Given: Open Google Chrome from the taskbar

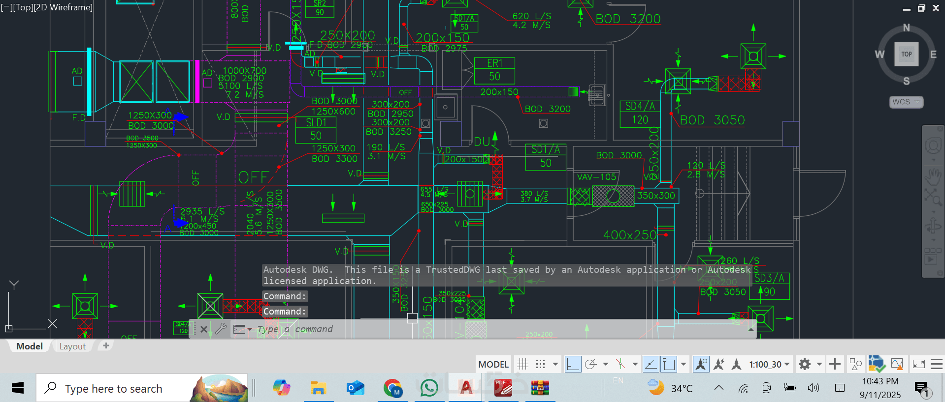Looking at the screenshot, I should click(x=392, y=388).
